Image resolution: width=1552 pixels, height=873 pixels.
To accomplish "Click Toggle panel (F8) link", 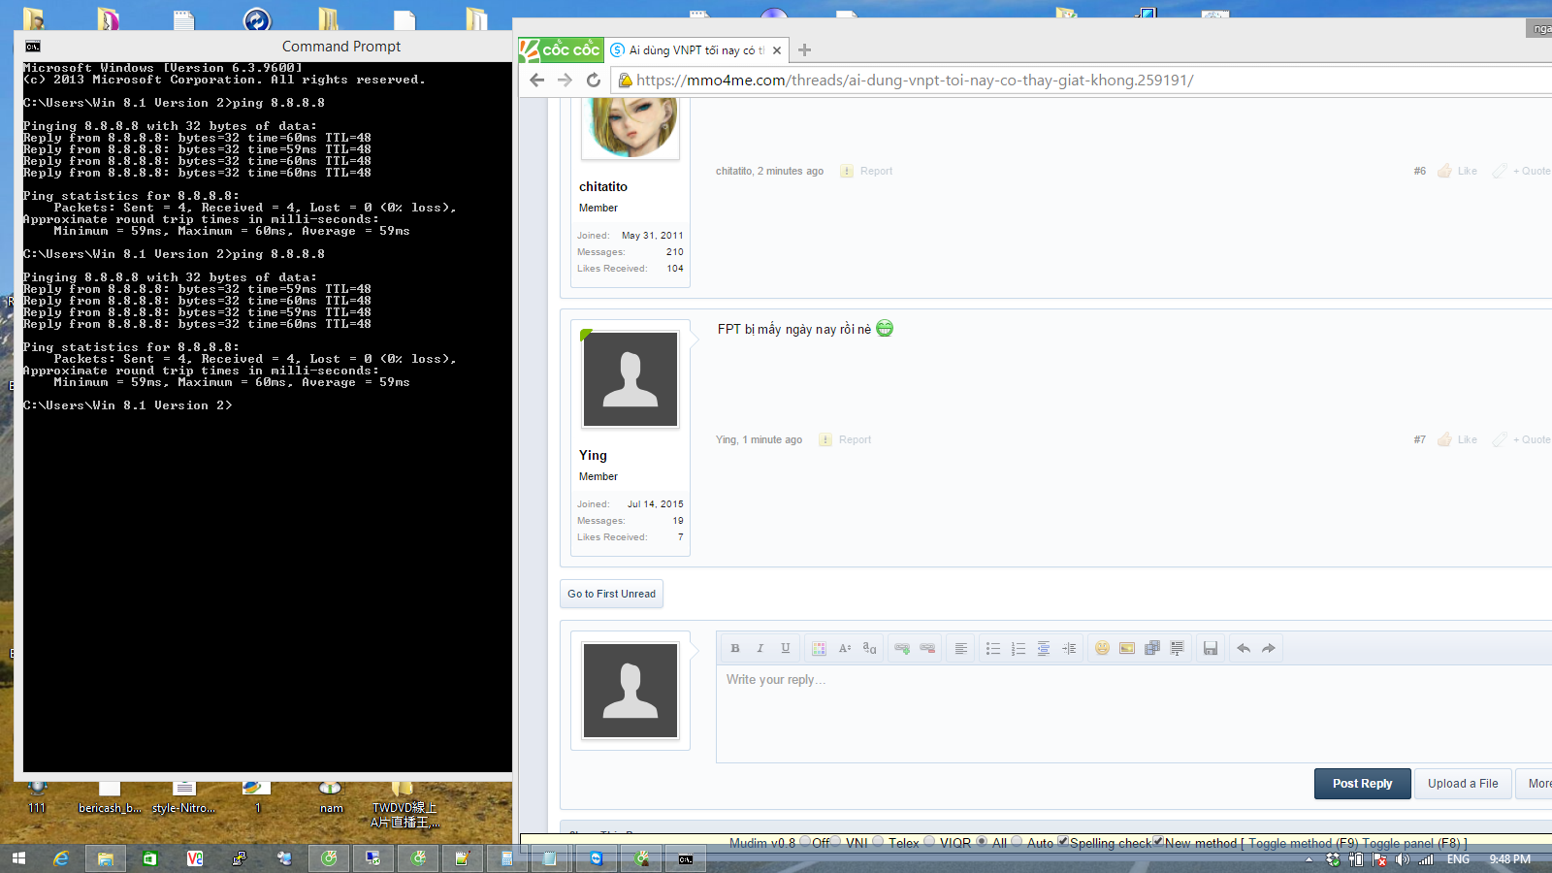I will click(x=1410, y=843).
